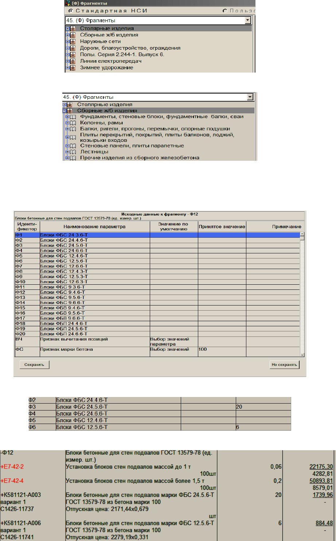The height and width of the screenshot is (541, 336).
Task: Select the highlighted Ф1 Блоки ФБС 24.3.6-Т row
Action: tap(157, 235)
